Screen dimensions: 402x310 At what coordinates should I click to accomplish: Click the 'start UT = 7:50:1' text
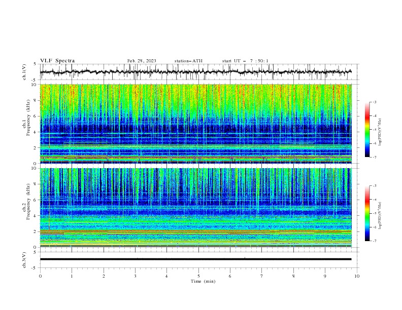click(245, 61)
